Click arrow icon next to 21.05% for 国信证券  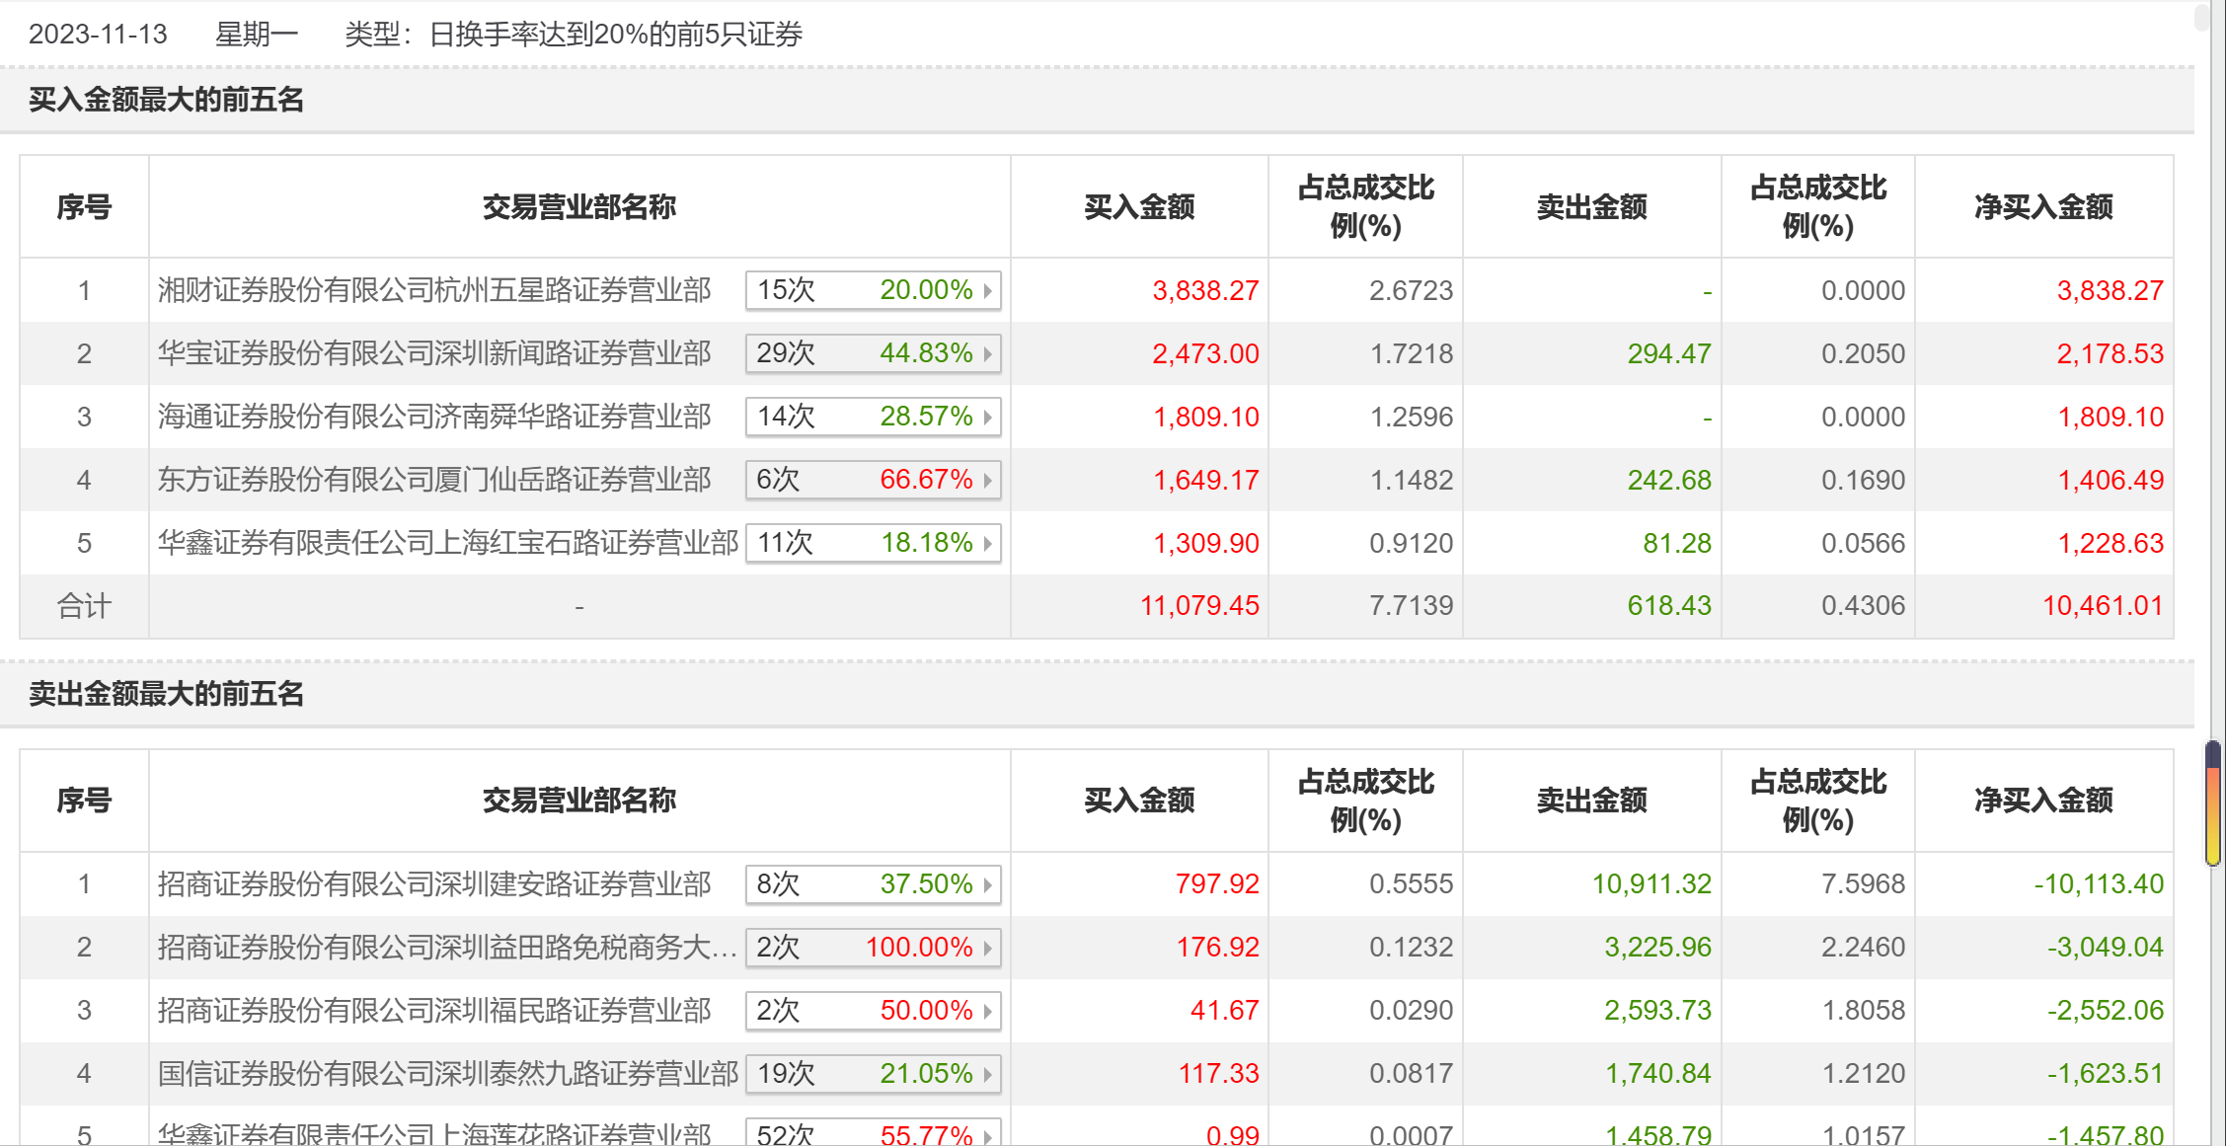(987, 1074)
